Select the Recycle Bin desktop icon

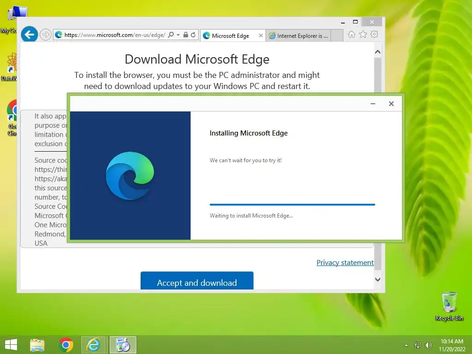(449, 307)
